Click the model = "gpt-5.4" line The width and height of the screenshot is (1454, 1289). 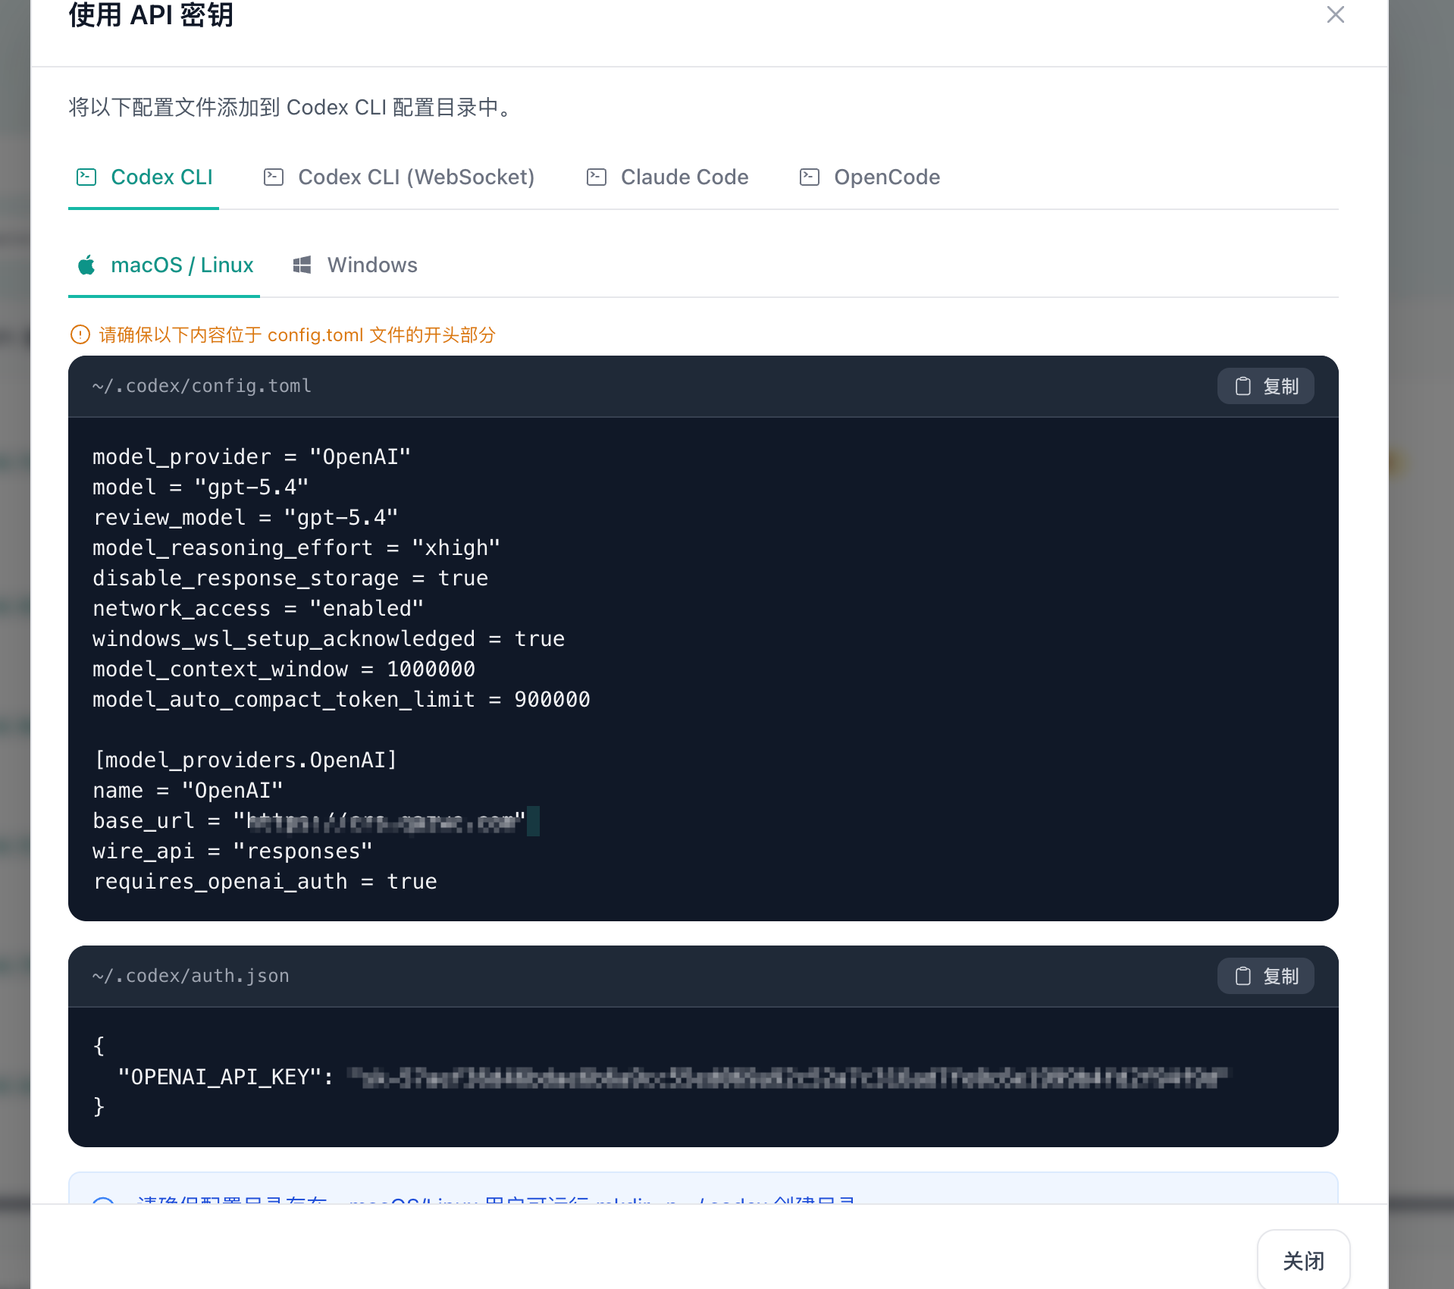201,487
